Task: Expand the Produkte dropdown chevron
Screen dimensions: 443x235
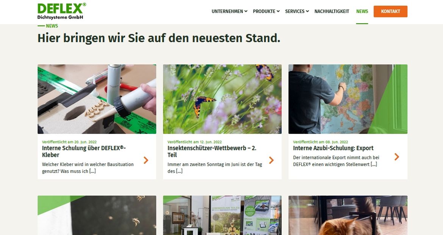Action: tap(278, 11)
